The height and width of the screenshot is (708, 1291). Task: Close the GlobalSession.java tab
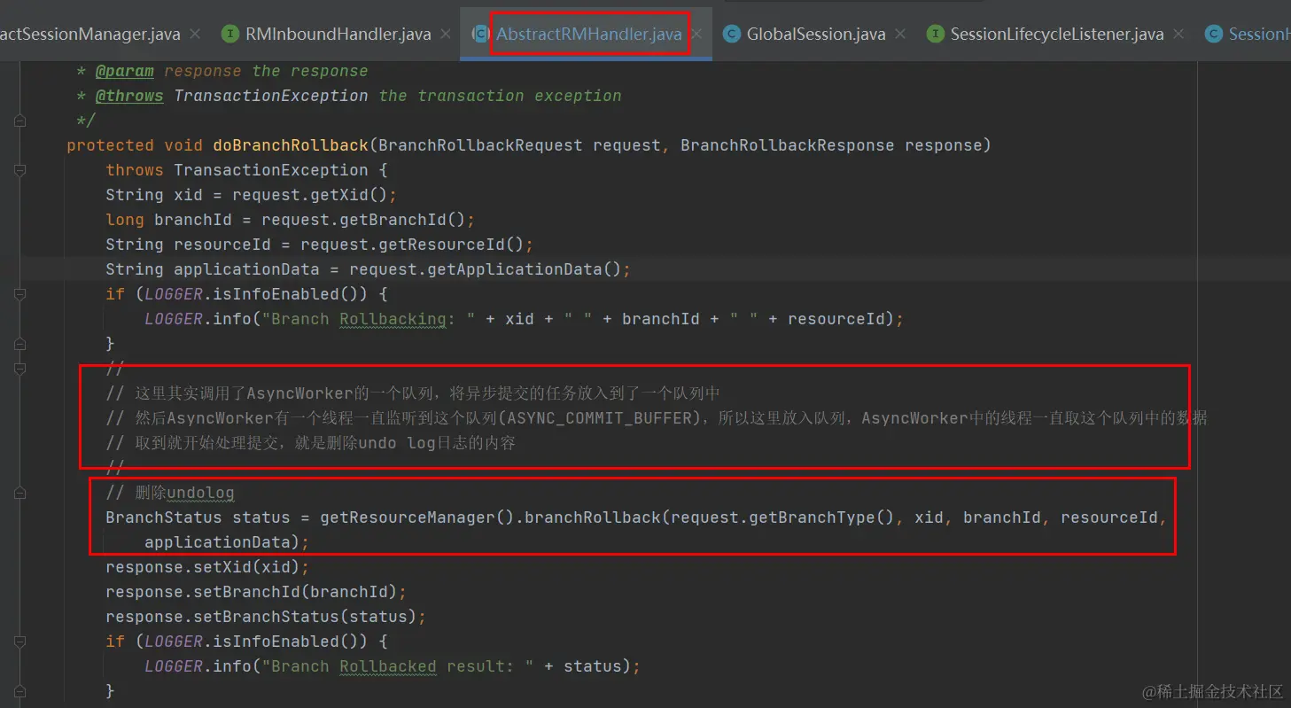coord(900,34)
